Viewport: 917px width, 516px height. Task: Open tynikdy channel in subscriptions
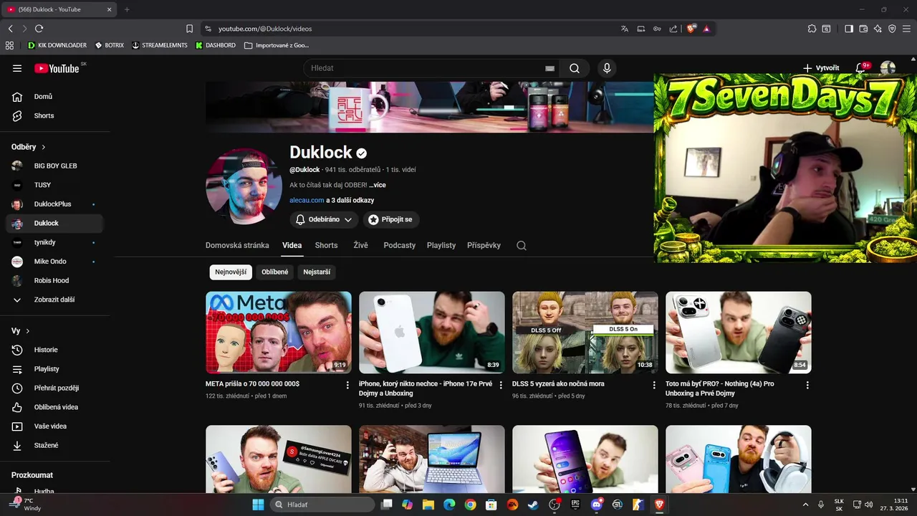pos(55,242)
